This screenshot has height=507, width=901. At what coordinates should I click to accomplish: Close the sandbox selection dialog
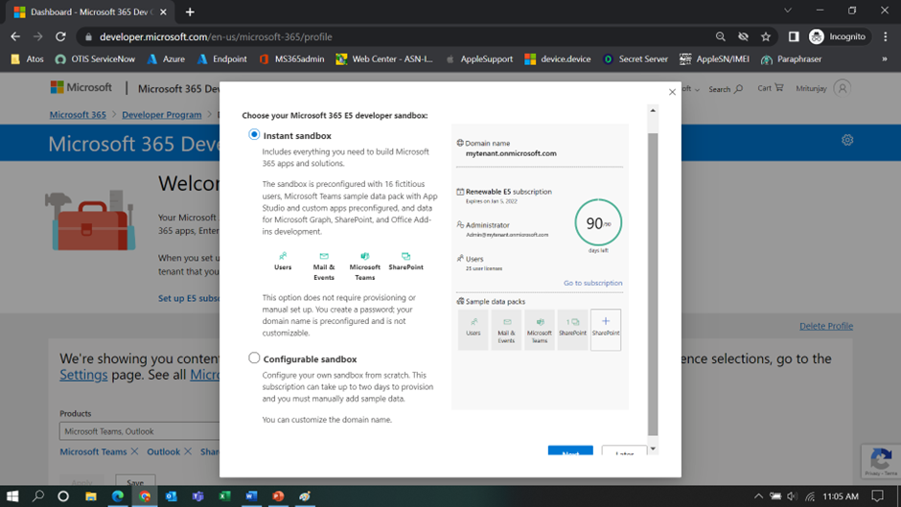672,92
